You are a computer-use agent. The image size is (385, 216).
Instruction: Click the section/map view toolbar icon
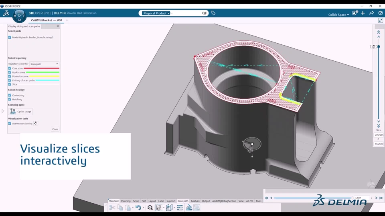tap(169, 208)
